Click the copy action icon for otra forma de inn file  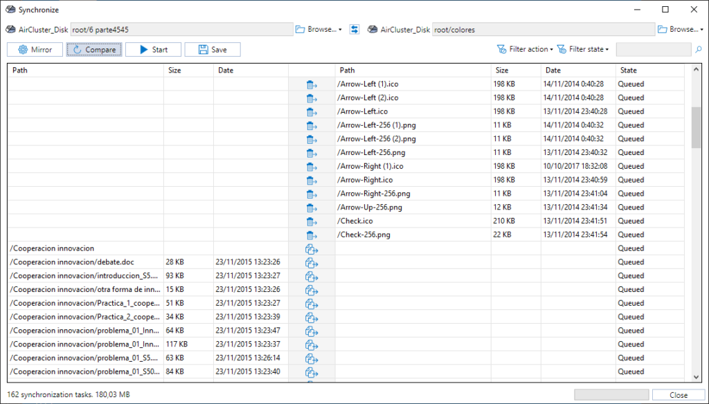pyautogui.click(x=312, y=290)
